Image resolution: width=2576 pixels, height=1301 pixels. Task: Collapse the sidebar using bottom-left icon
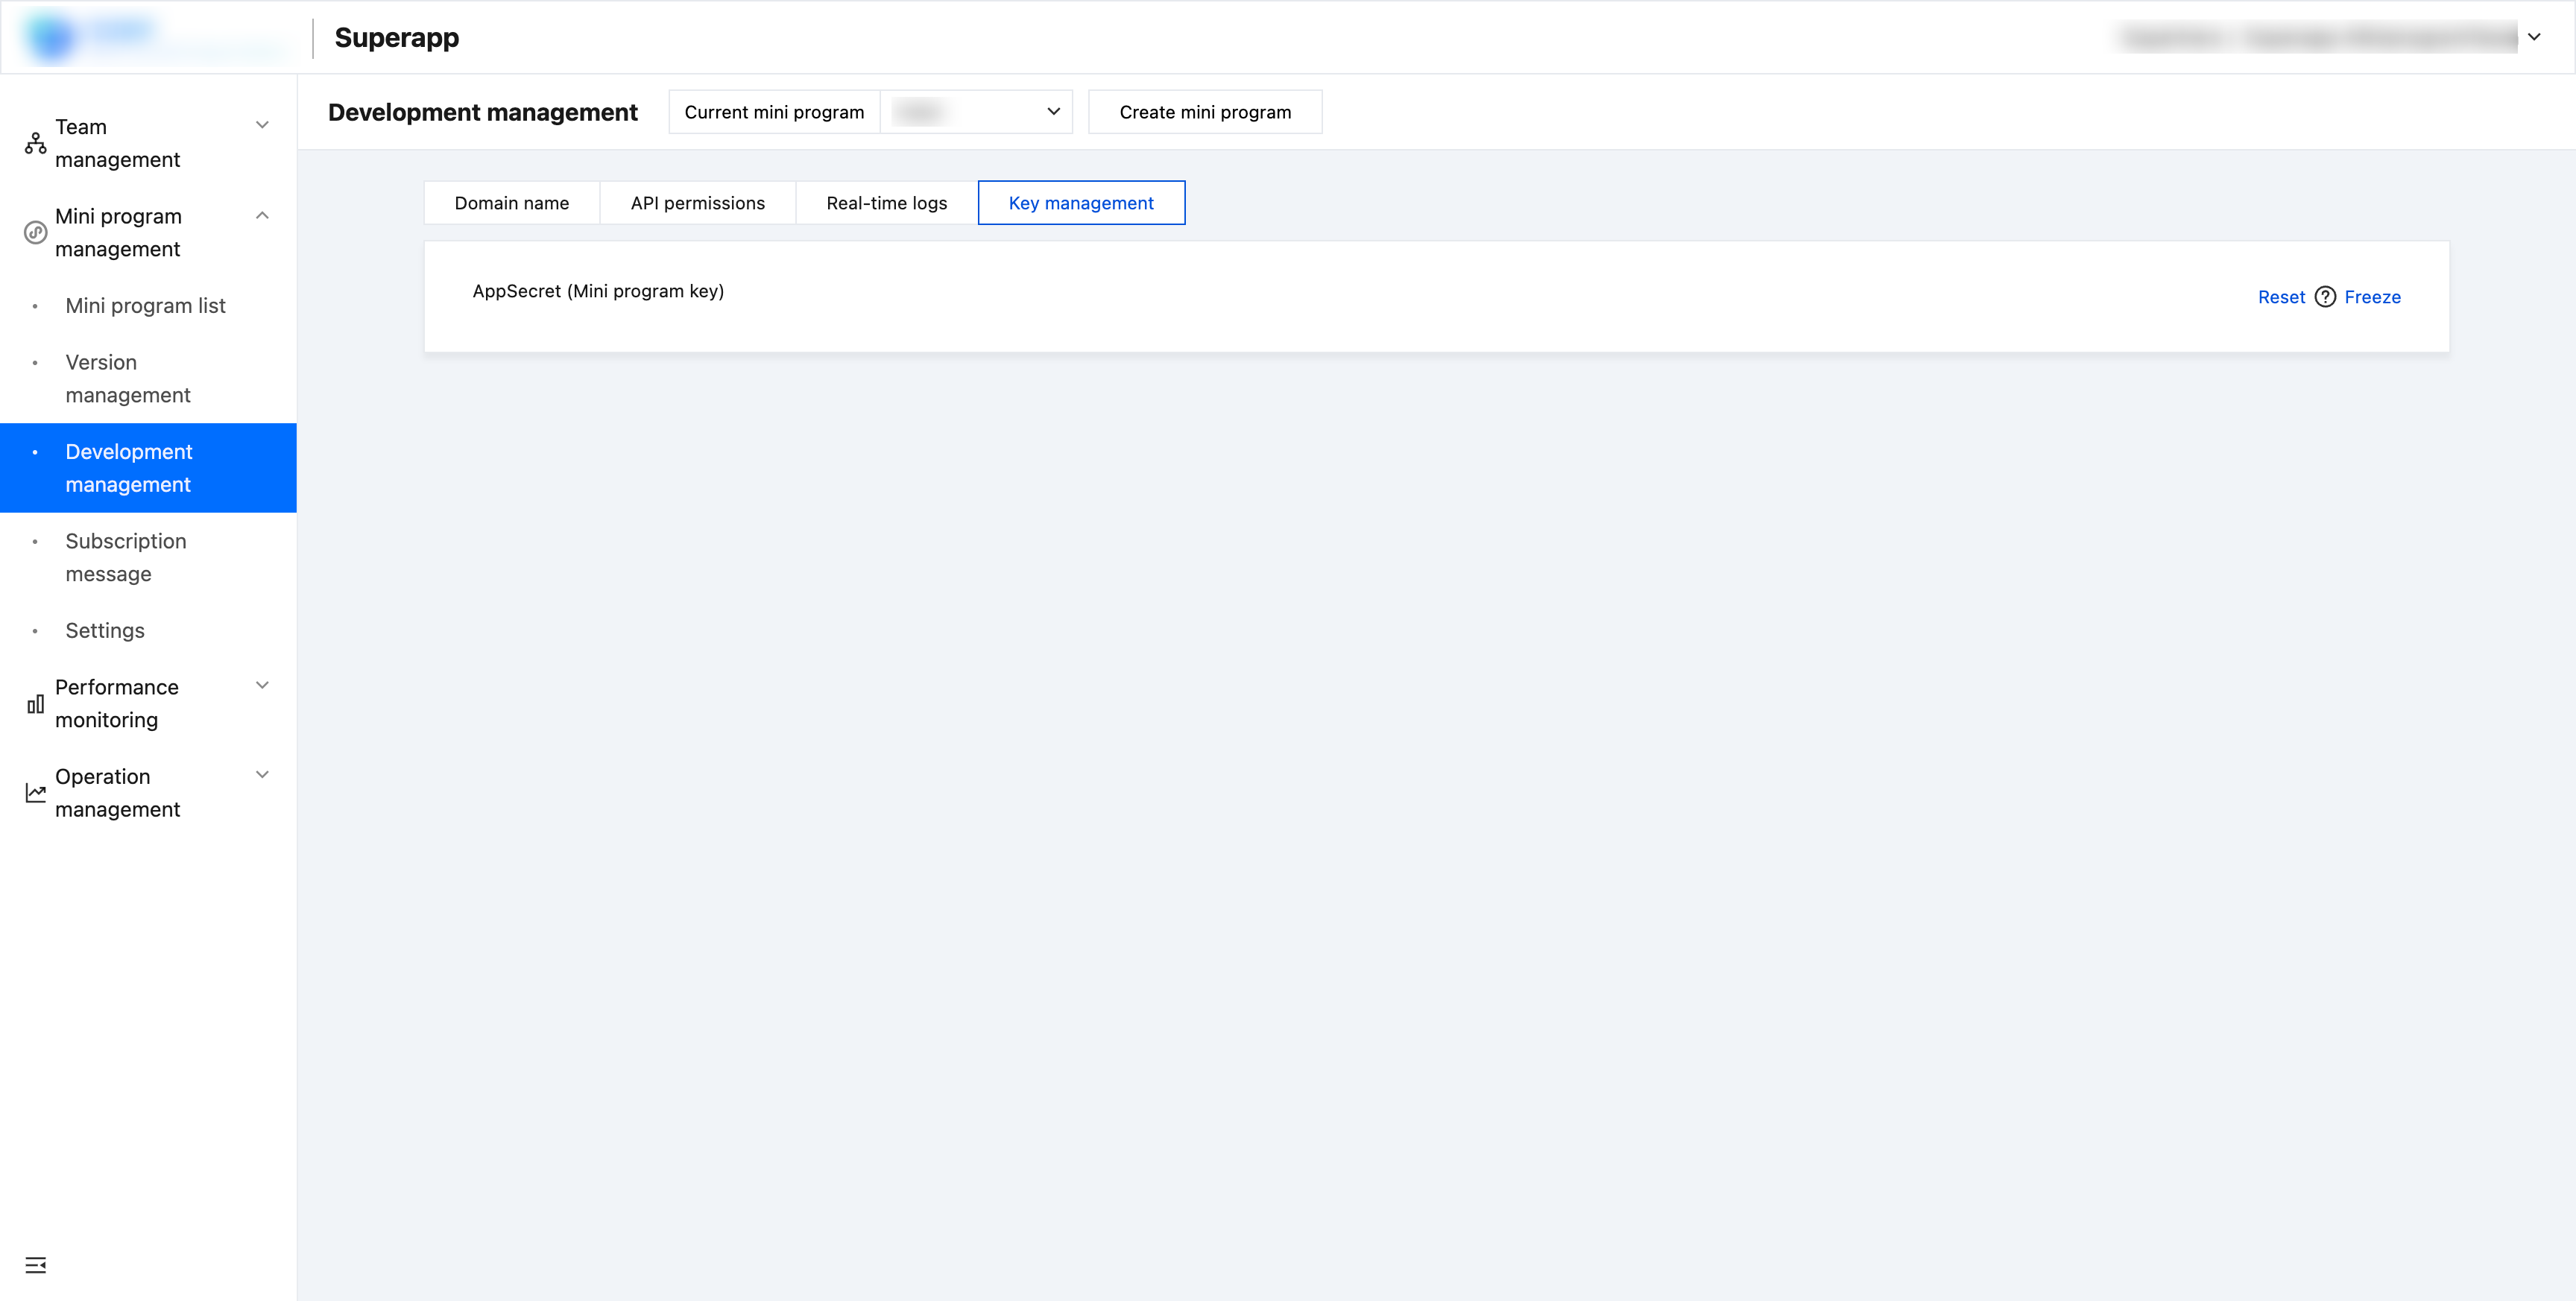tap(36, 1265)
